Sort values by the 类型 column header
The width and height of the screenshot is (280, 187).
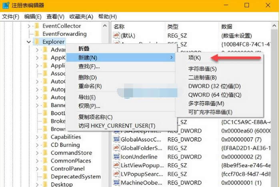click(x=172, y=26)
